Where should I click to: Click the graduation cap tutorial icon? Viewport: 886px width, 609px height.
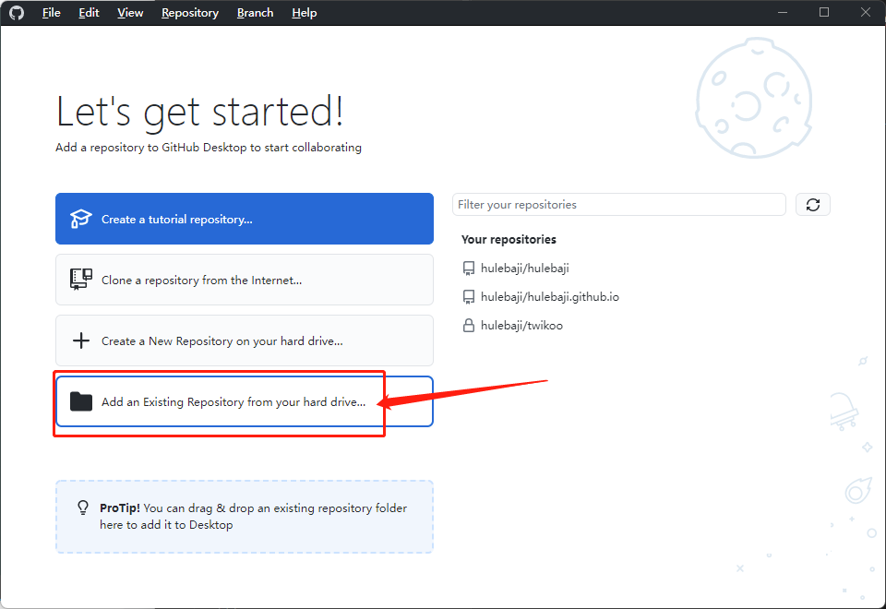tap(81, 219)
